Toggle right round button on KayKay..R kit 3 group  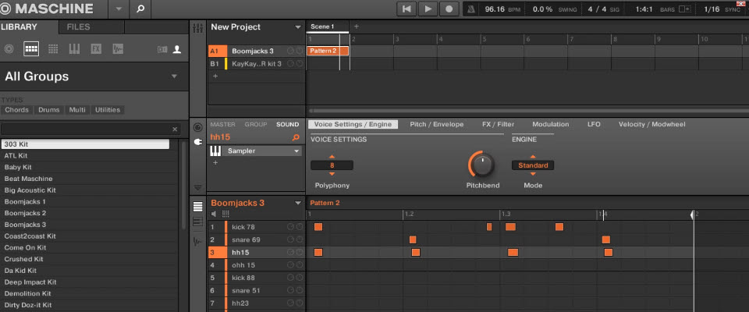(300, 63)
